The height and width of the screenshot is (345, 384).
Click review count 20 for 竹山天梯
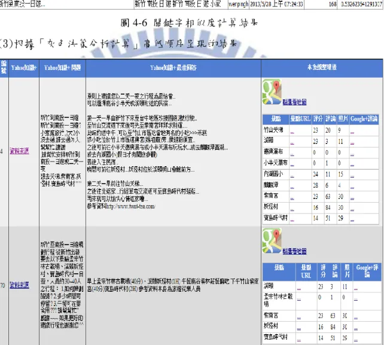[328, 130]
